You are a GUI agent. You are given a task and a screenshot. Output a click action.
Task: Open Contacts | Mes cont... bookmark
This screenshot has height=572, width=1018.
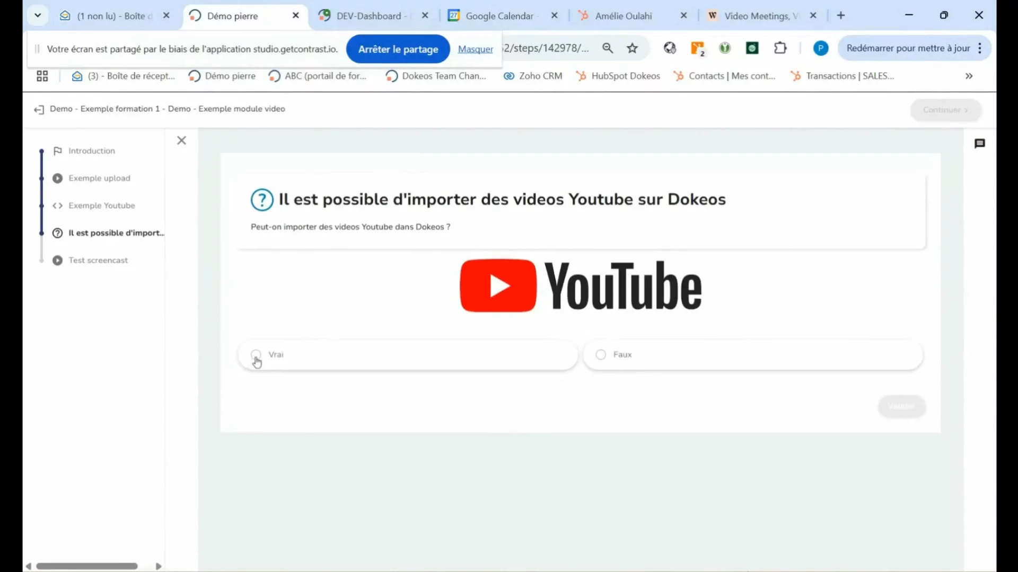(724, 76)
